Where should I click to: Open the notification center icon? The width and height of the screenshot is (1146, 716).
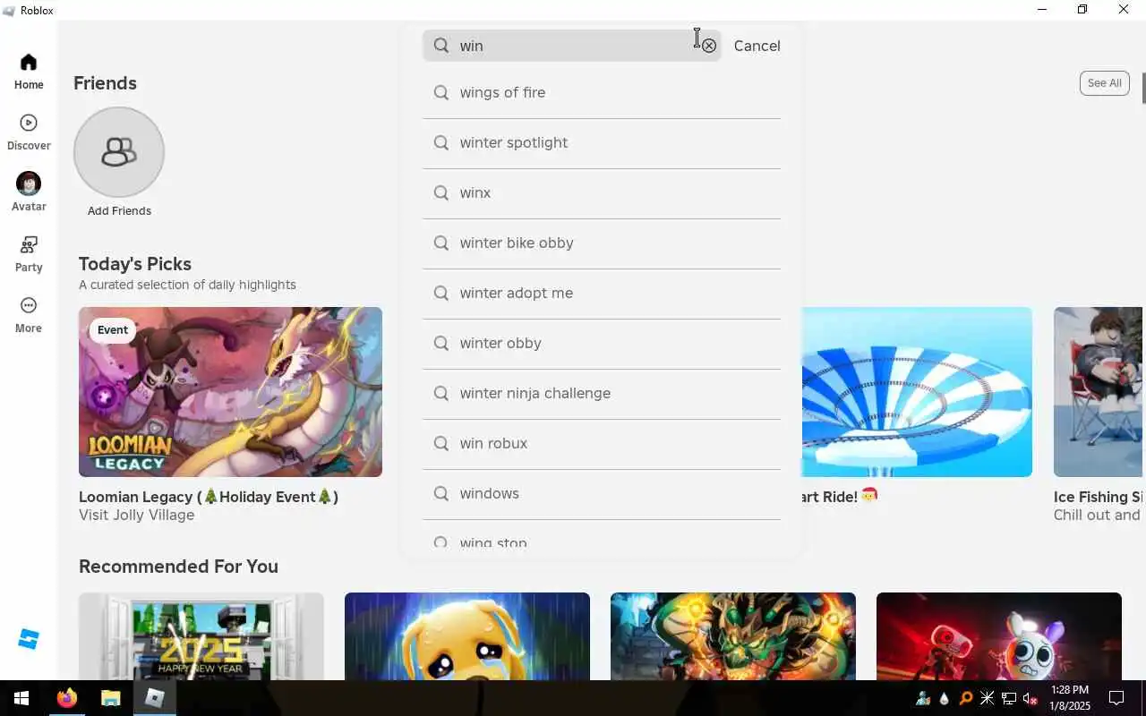click(x=1116, y=698)
